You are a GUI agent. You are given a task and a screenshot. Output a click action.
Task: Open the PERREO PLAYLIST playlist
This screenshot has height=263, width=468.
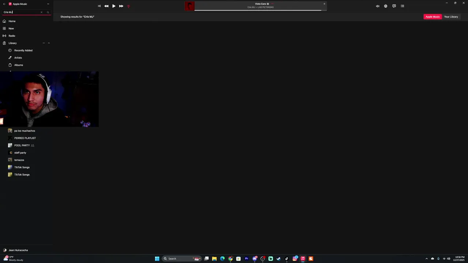(x=26, y=138)
